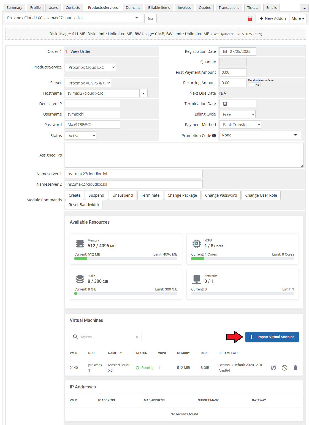Focus the Dedicated IP field

click(93, 104)
